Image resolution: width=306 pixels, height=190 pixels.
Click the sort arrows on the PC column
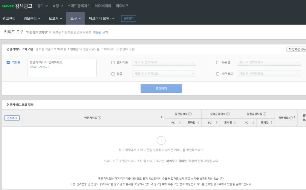[180, 122]
